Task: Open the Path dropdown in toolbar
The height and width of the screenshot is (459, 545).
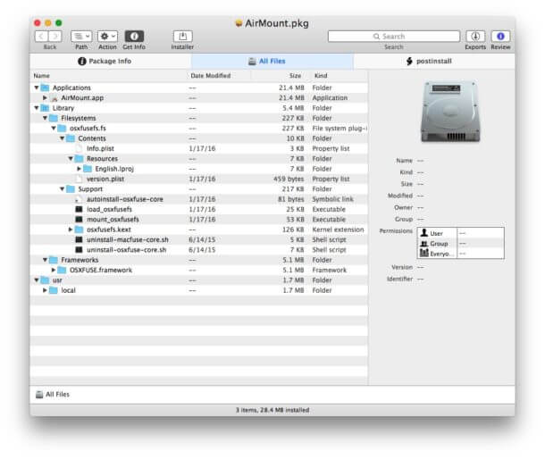Action: tap(81, 37)
